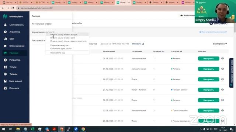
Task: Click the Обновить refresh data button
Action: pos(138,44)
